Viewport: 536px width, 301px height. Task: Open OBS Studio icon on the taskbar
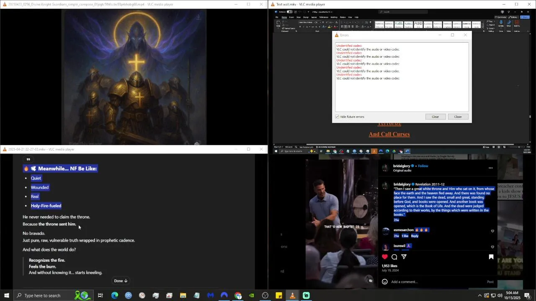tap(265, 296)
